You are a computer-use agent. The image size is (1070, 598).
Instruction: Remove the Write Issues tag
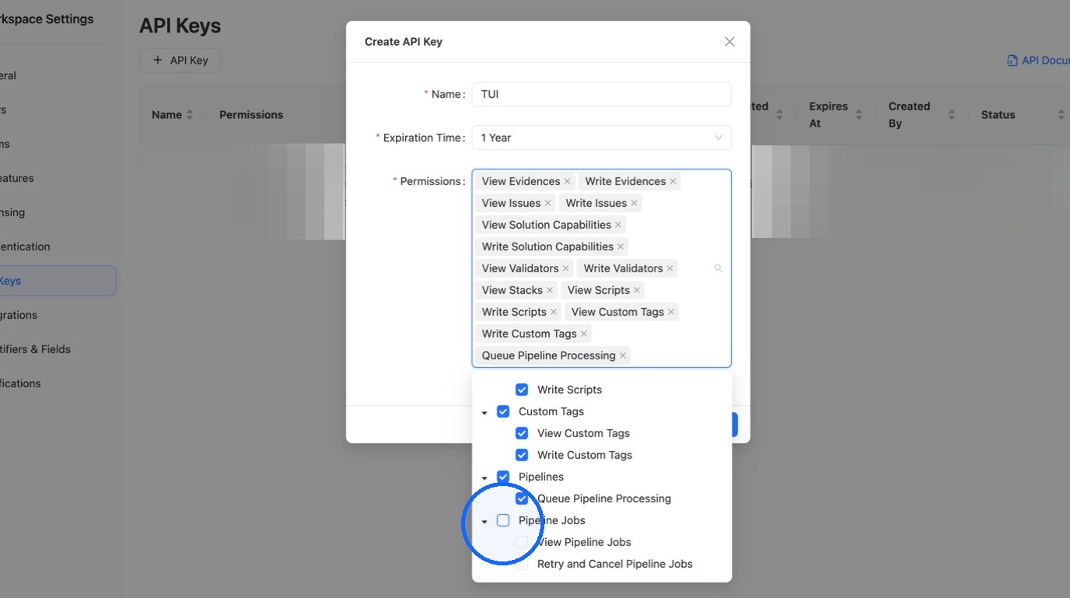(x=635, y=203)
